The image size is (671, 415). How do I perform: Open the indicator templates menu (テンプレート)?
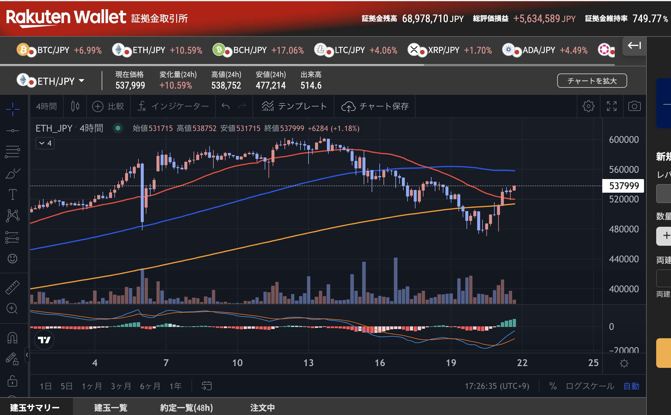tap(294, 106)
